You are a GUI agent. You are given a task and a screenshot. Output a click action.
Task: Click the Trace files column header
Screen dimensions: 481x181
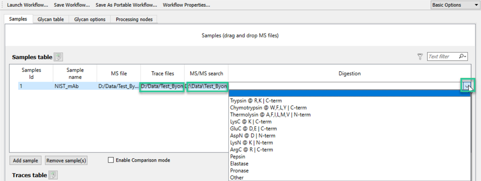[162, 73]
